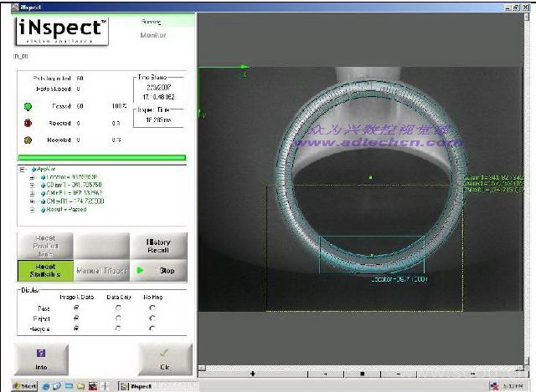Click the green progress bar
This screenshot has width=536, height=392.
[x=101, y=156]
